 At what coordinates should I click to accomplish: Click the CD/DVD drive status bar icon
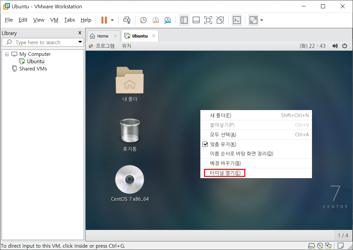click(x=320, y=246)
